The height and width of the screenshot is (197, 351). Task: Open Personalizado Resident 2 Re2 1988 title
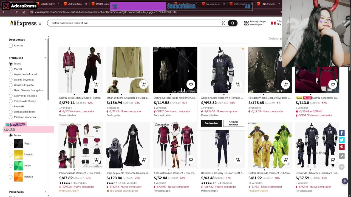point(80,173)
